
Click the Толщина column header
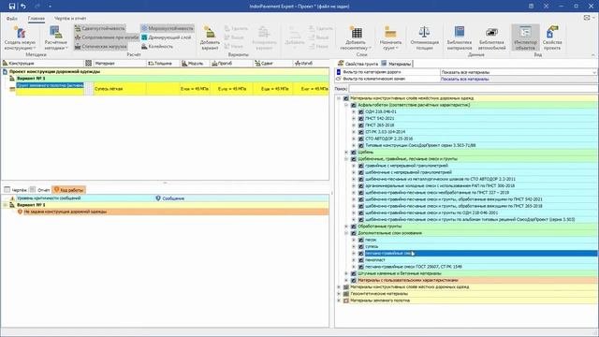(163, 63)
